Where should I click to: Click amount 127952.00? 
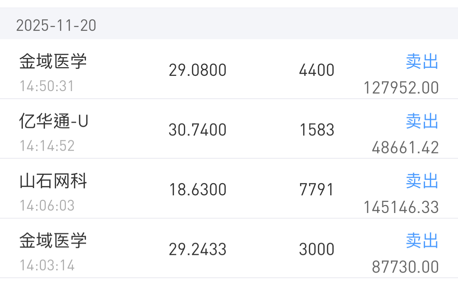tap(401, 88)
